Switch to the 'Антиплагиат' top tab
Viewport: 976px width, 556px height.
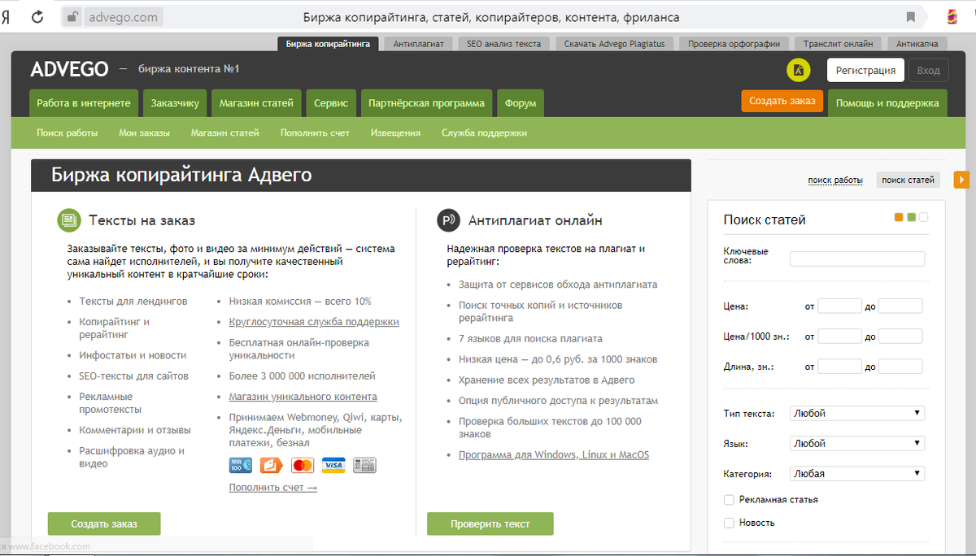[x=419, y=44]
